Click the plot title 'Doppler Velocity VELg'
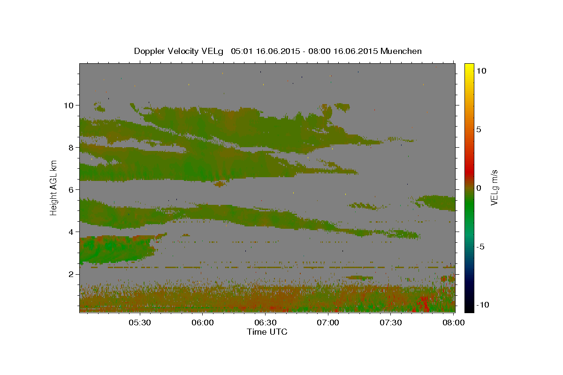Image resolution: width=563 pixels, height=375 pixels. [x=178, y=51]
